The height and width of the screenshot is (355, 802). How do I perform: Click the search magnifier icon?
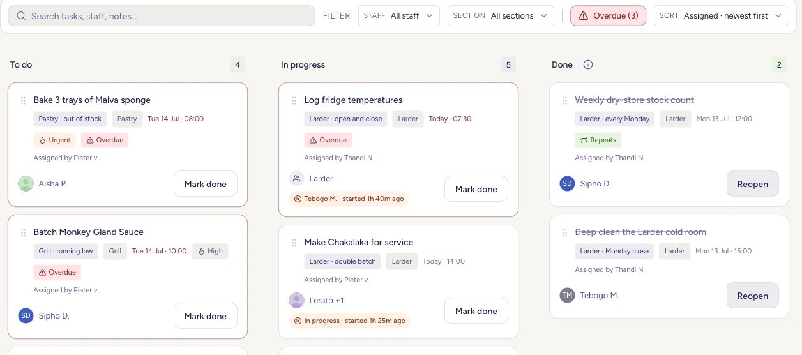[x=21, y=16]
